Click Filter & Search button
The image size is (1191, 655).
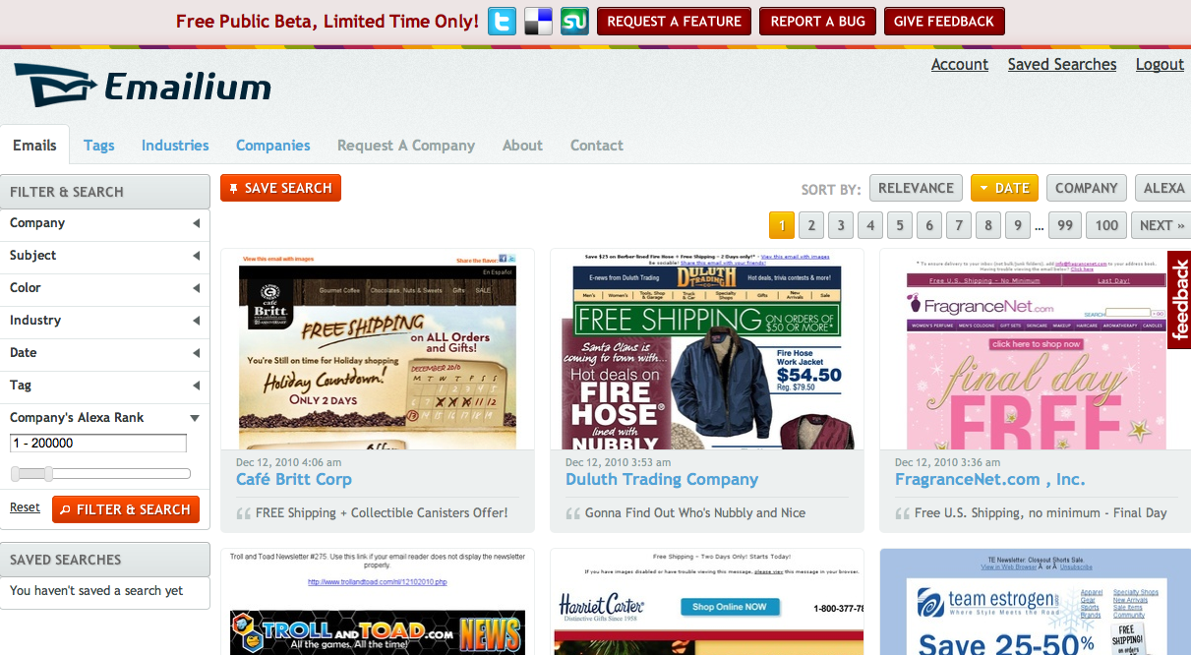[126, 509]
